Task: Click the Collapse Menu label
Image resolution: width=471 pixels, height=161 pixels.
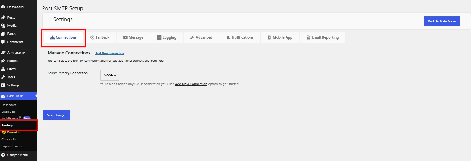Action: pyautogui.click(x=18, y=155)
